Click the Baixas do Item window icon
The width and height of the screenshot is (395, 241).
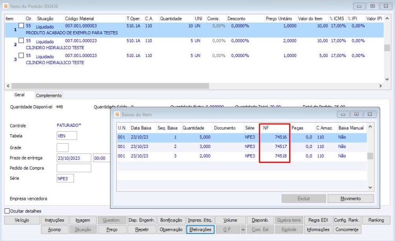coord(117,115)
